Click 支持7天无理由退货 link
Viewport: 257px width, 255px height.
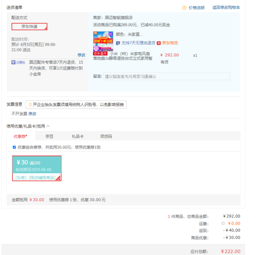(138, 43)
